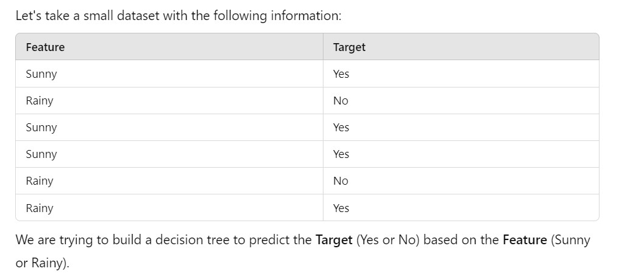This screenshot has height=274, width=622.
Task: Click the "(Yes or No)" text in the paragraph
Action: coord(388,240)
